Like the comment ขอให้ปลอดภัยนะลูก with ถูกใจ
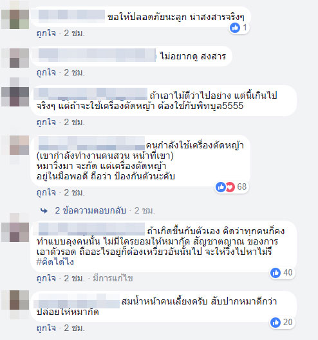The image size is (318, 340). point(46,33)
